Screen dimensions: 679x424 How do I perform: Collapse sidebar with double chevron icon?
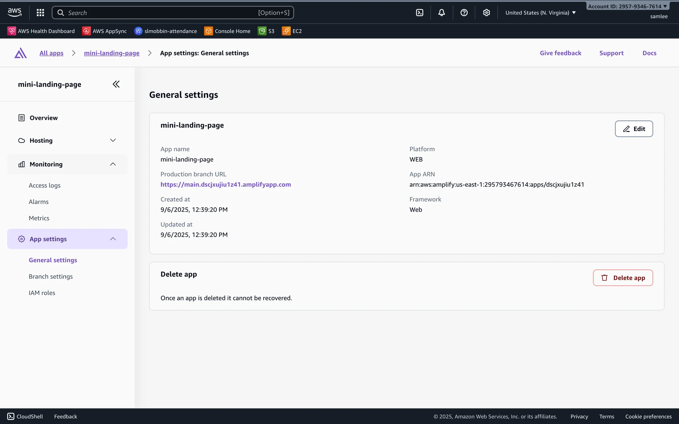coord(116,84)
